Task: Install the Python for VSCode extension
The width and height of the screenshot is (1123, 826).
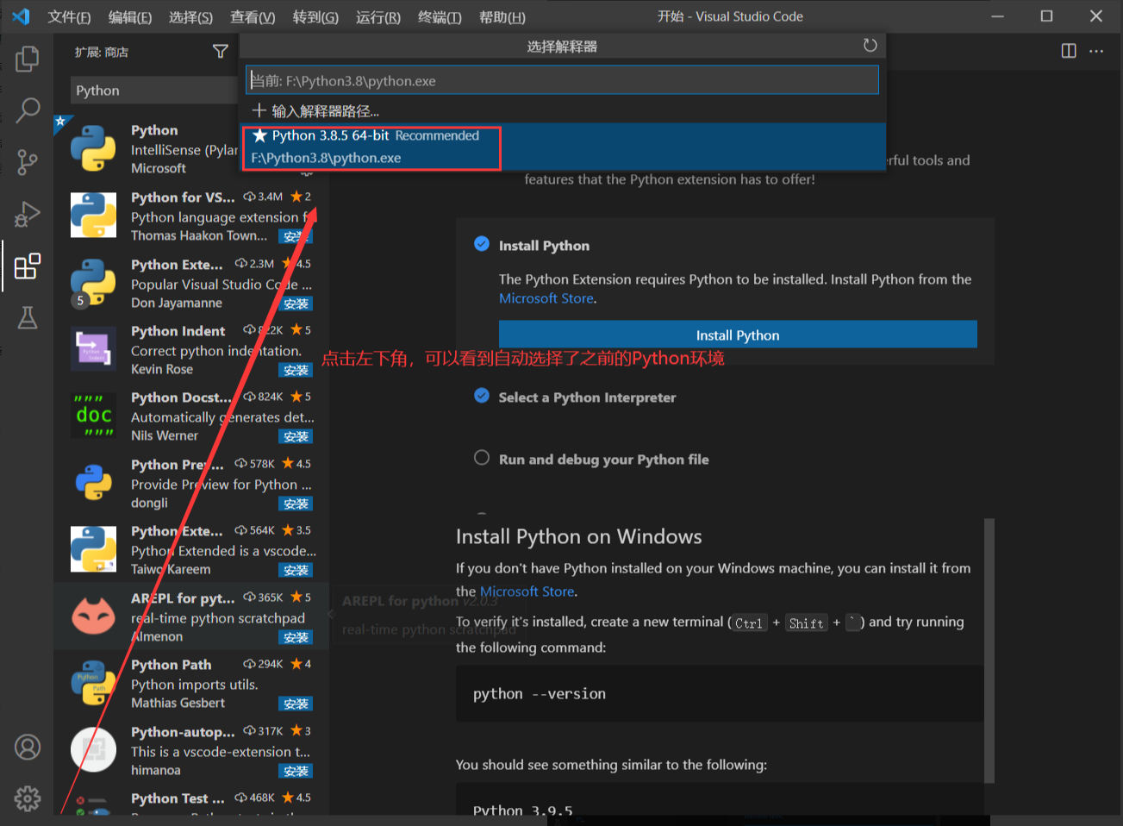Action: point(296,236)
